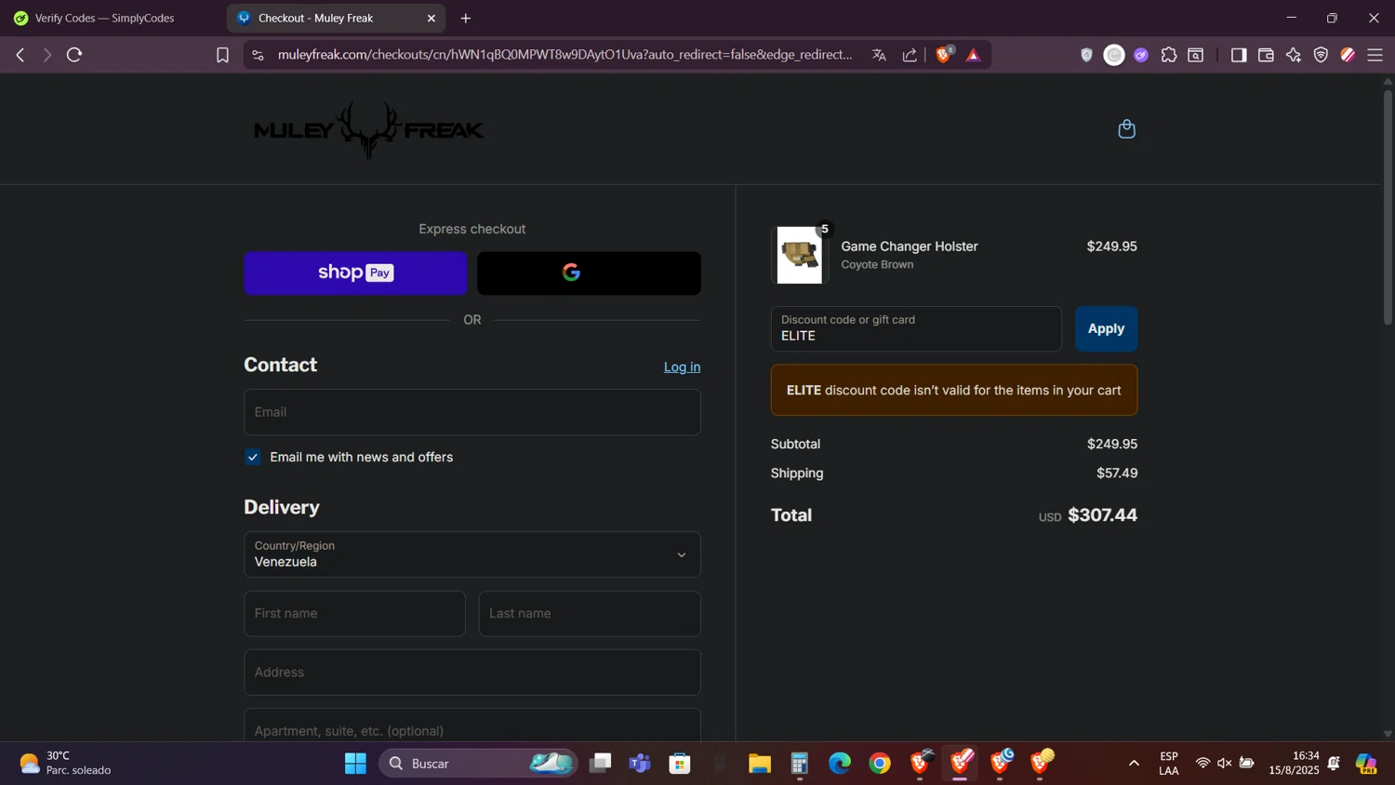Open Brave Shields lion icon
The width and height of the screenshot is (1395, 785).
[x=944, y=55]
